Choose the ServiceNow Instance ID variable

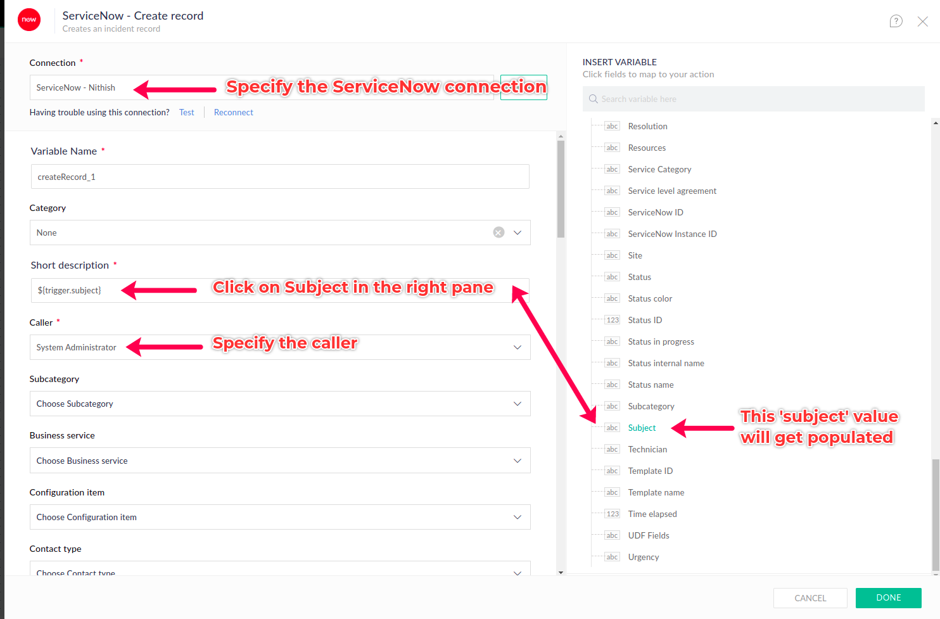pos(672,234)
